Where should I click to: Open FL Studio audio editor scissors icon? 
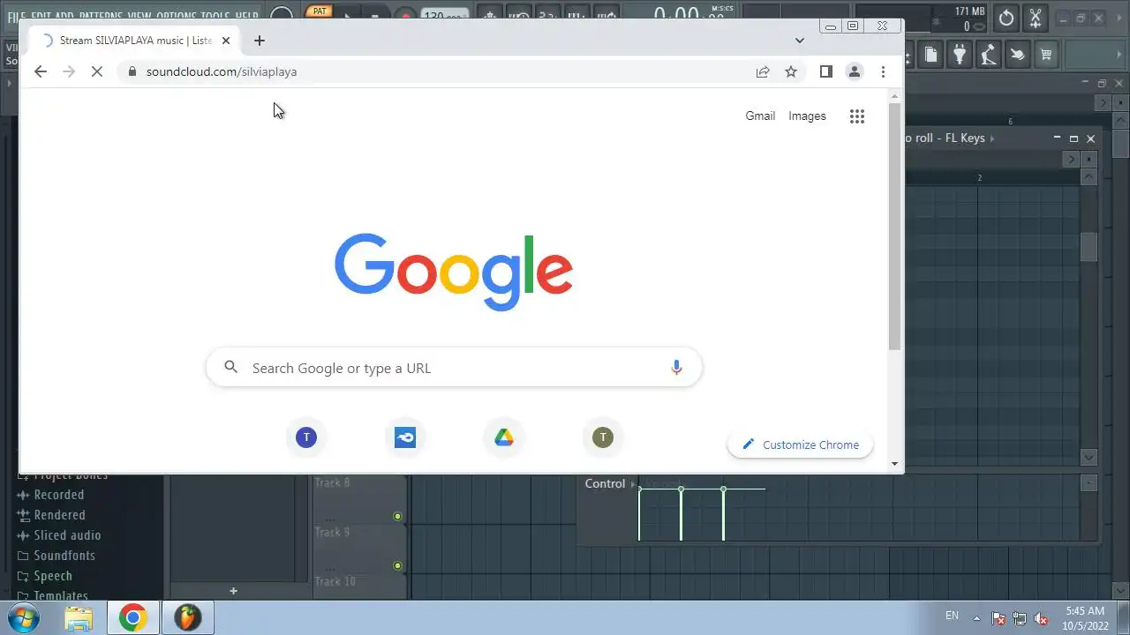[x=1036, y=18]
